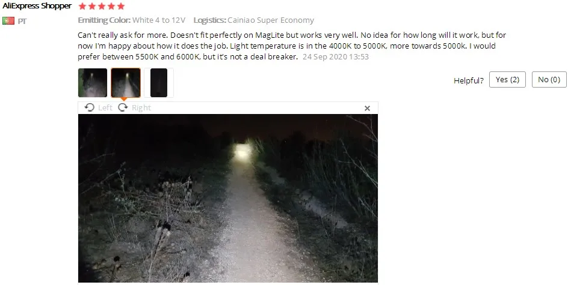Screen dimensions: 568x285
Task: Open the third dark photo thumbnail
Action: tap(159, 83)
